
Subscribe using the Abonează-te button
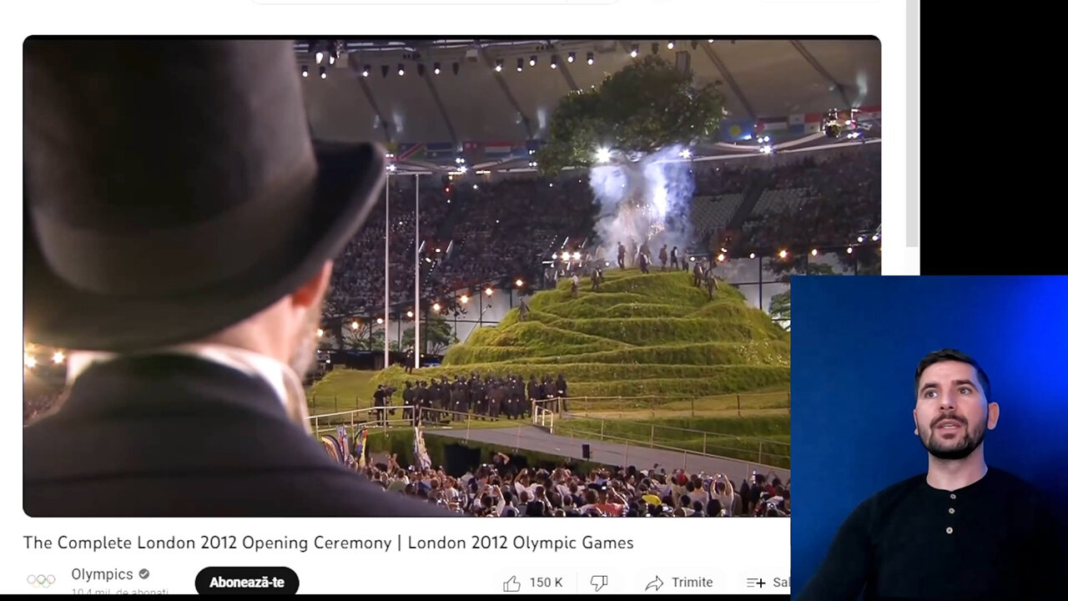pyautogui.click(x=247, y=582)
